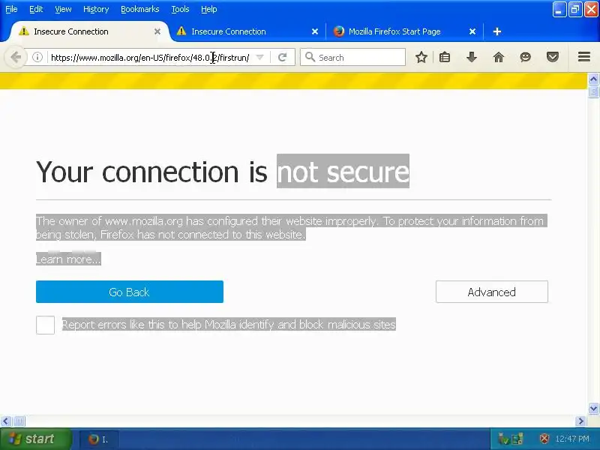600x450 pixels.
Task: Close the second Insecure Connection tab
Action: tap(315, 31)
